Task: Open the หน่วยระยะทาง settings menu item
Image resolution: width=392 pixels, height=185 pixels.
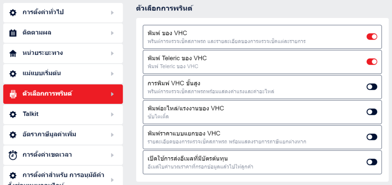Action: [x=43, y=53]
